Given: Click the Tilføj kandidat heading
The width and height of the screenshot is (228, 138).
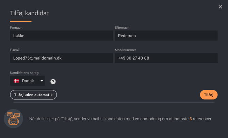Looking at the screenshot, I should [29, 13].
